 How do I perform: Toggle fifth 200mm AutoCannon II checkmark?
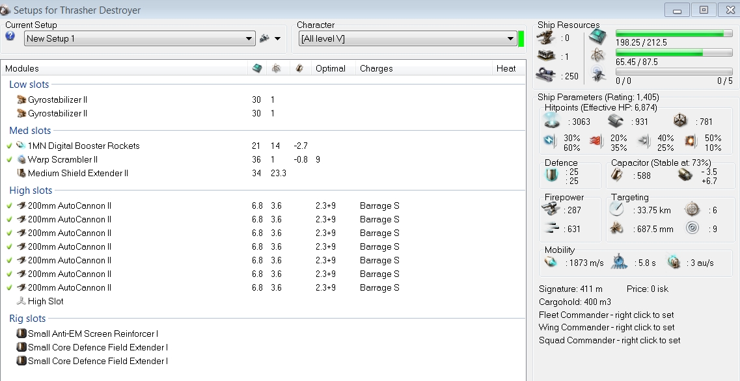(9, 260)
